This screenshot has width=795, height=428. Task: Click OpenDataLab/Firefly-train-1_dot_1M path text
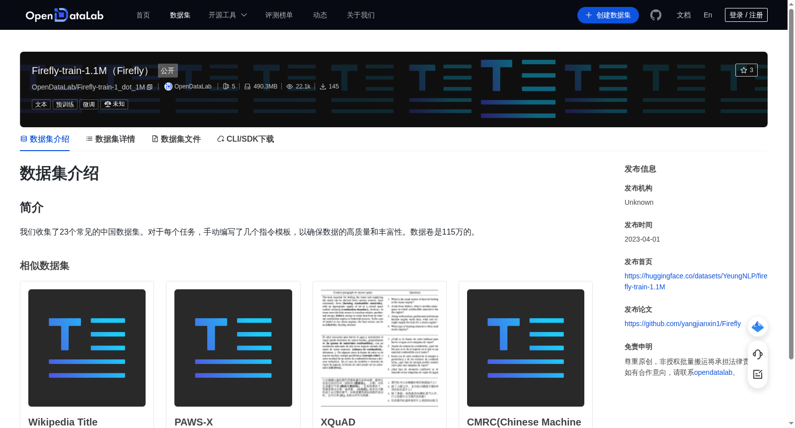click(x=88, y=87)
